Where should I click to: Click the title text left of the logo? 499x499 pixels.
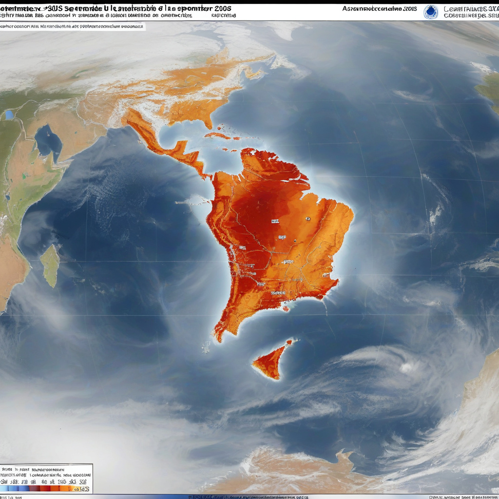tap(380, 9)
